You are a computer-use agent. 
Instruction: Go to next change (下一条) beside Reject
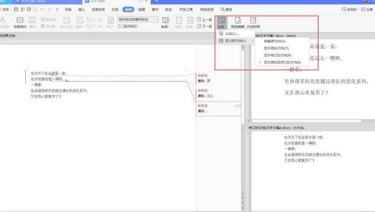coord(205,26)
